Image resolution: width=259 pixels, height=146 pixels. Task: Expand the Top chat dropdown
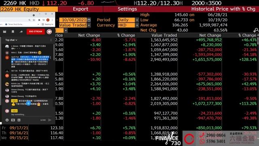pos(11,40)
